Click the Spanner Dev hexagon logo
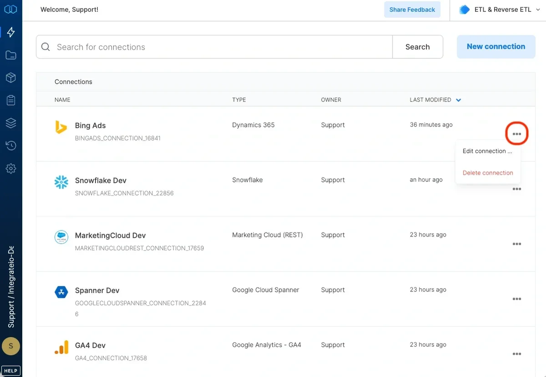 pos(61,292)
